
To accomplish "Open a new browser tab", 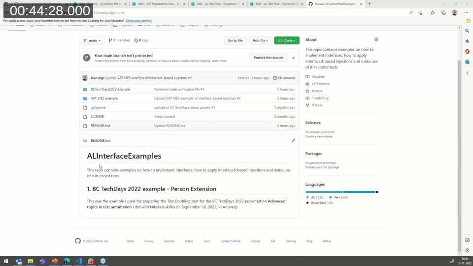I will click(369, 4).
